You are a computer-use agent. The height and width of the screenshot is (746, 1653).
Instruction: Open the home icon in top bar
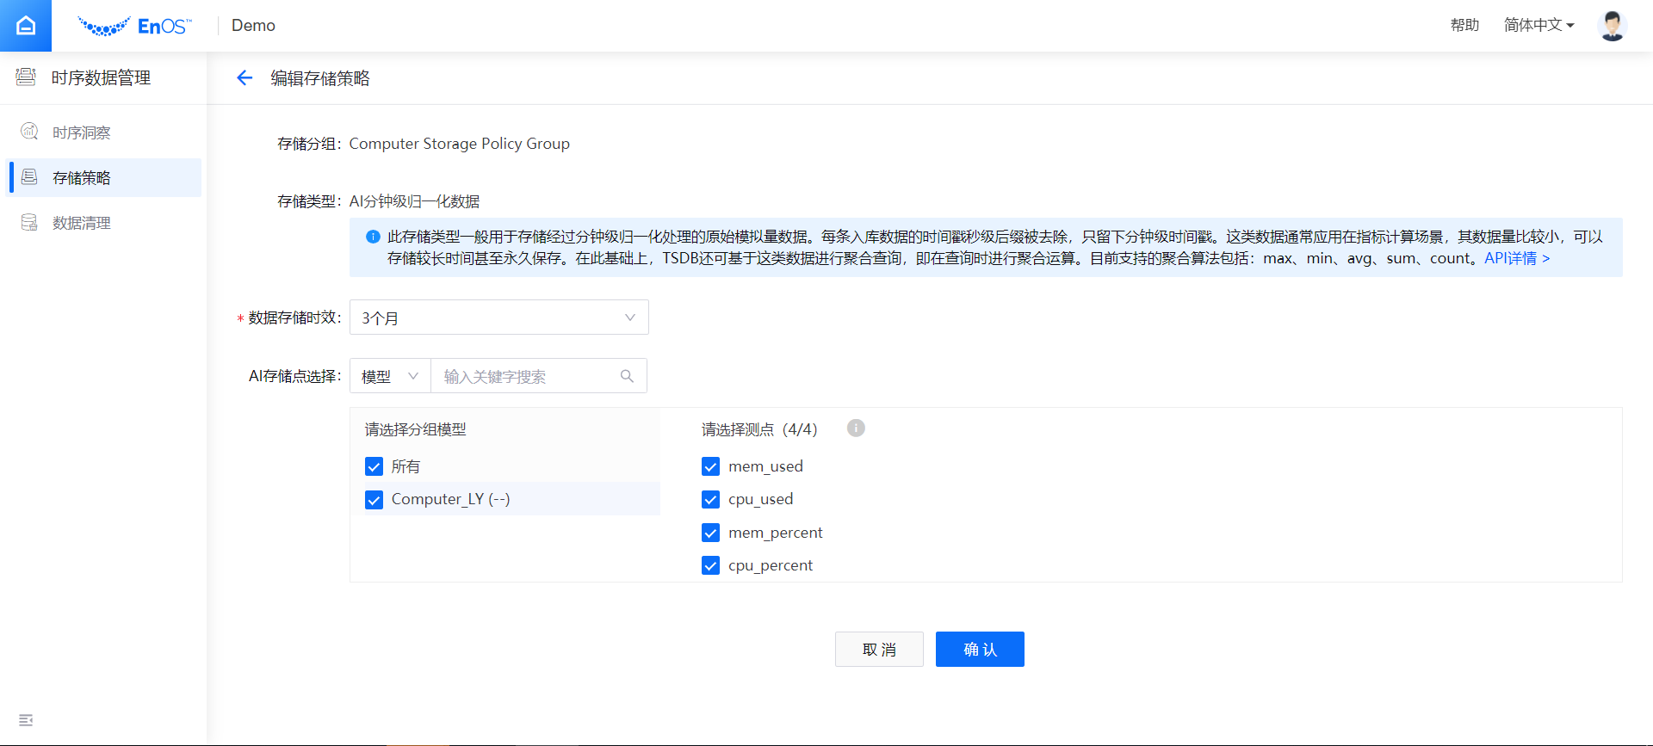pyautogui.click(x=26, y=26)
